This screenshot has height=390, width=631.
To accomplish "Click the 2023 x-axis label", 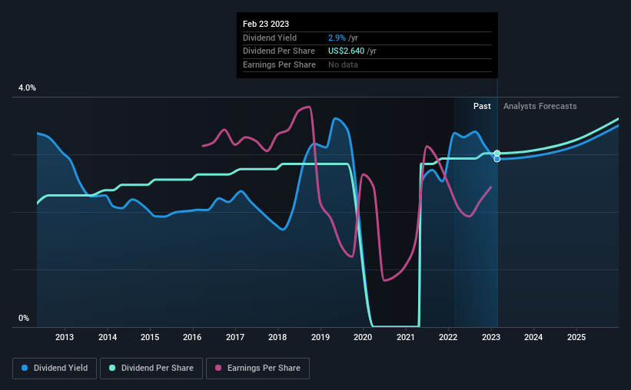I will click(491, 337).
